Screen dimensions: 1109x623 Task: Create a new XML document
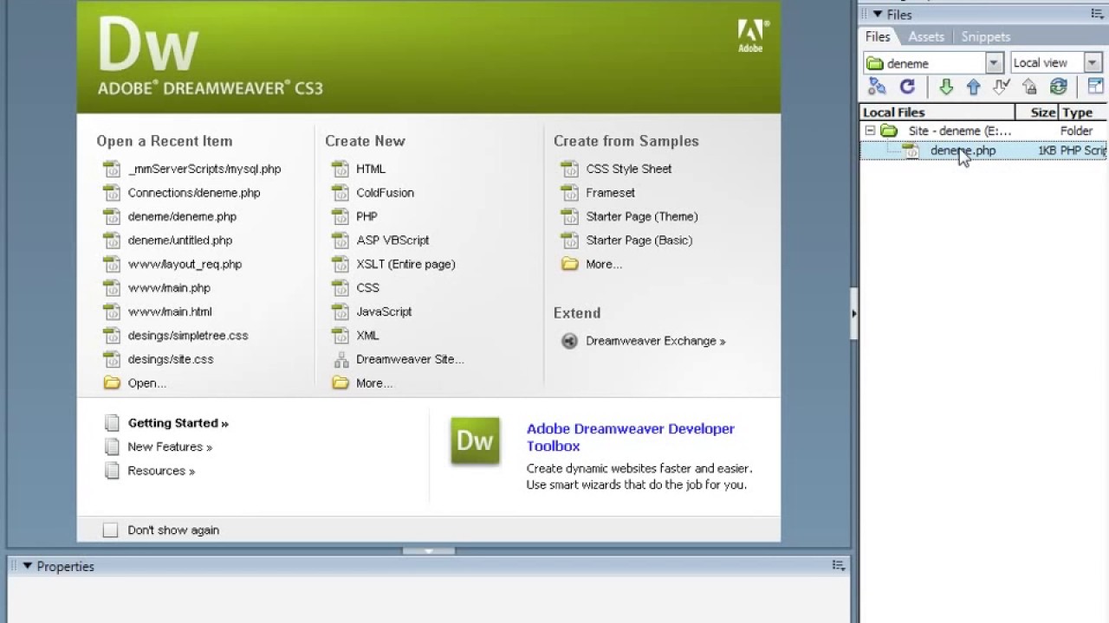click(x=367, y=336)
